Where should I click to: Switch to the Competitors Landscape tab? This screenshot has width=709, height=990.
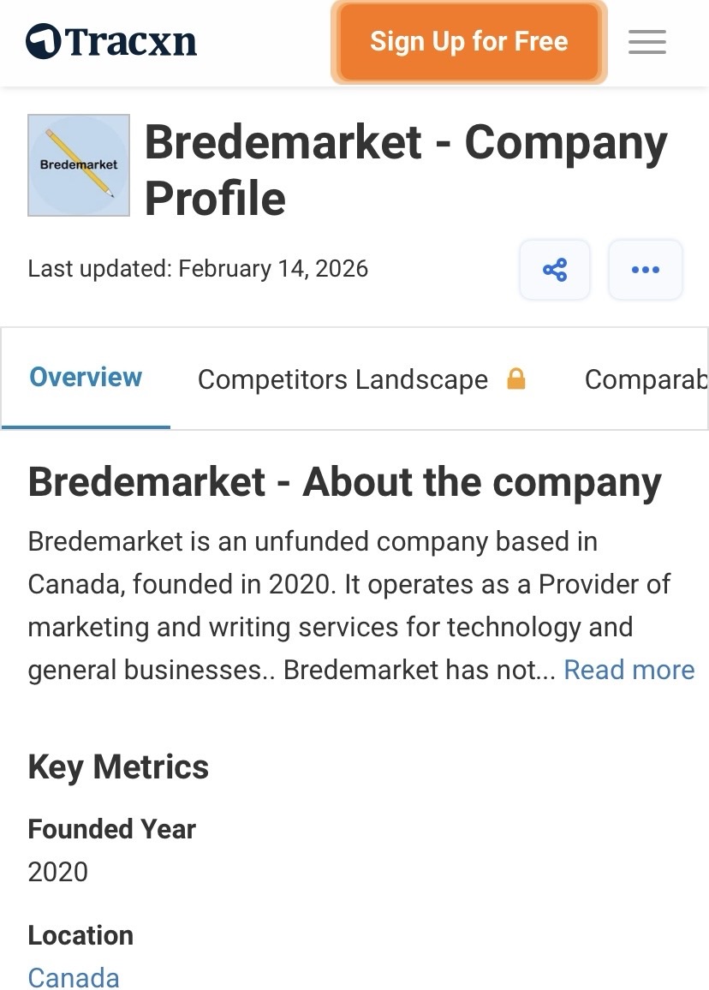(x=343, y=379)
